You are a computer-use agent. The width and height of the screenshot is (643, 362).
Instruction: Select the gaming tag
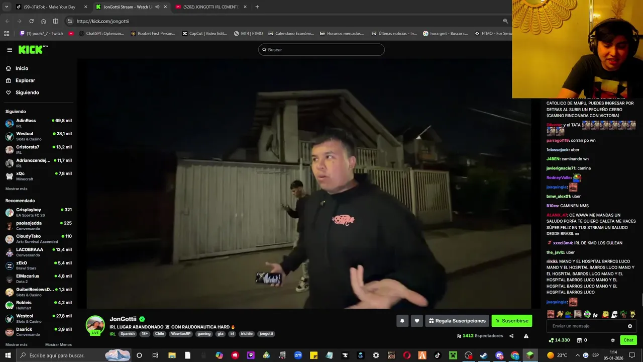pyautogui.click(x=204, y=334)
